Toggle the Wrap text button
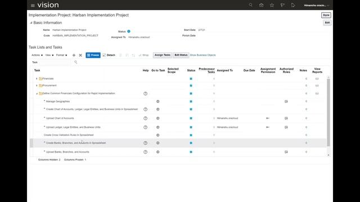This screenshot has width=360, height=202. 144,55
